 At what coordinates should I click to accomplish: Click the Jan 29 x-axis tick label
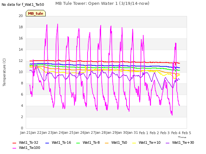coord(112,133)
